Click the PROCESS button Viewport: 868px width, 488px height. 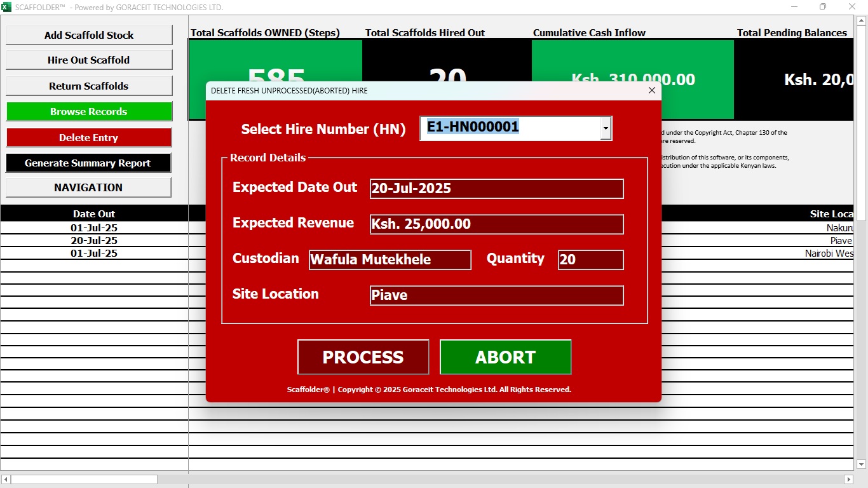tap(363, 357)
